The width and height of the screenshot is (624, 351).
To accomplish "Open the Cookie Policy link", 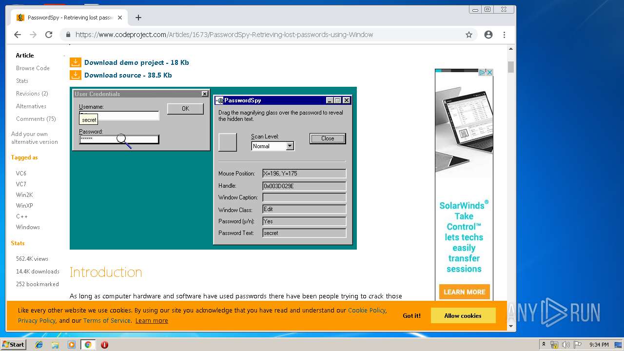I will click(367, 311).
